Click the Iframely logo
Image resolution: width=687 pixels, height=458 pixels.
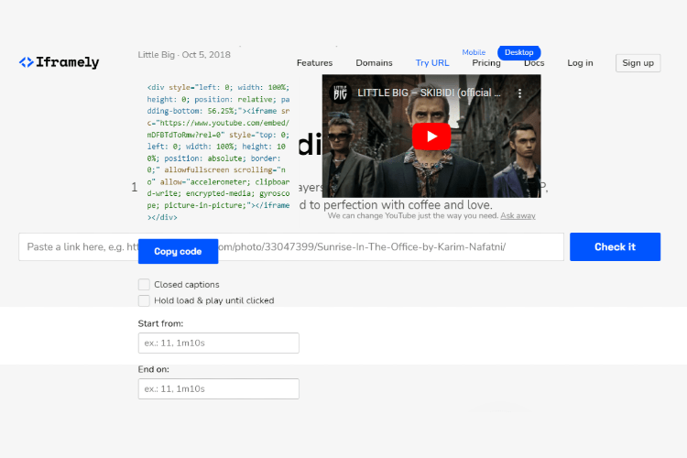click(59, 62)
